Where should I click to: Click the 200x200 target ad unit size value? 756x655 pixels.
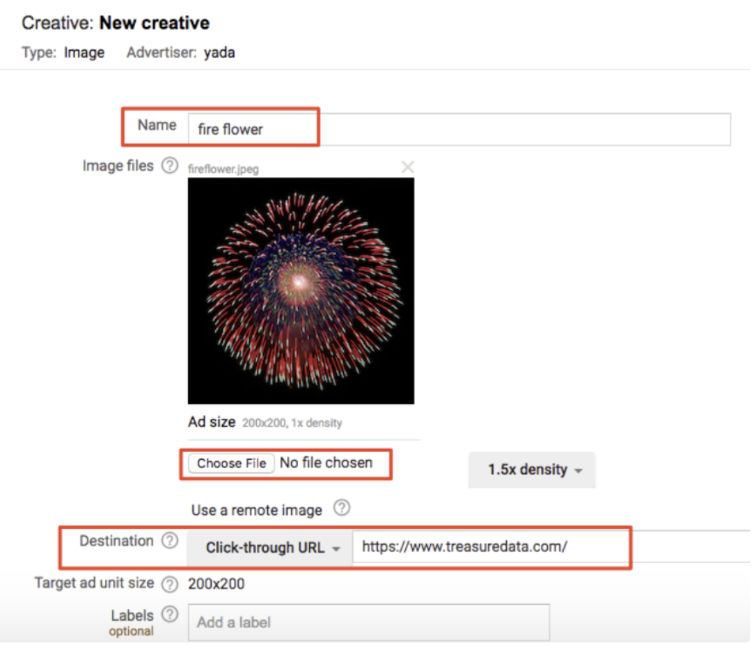coord(216,584)
